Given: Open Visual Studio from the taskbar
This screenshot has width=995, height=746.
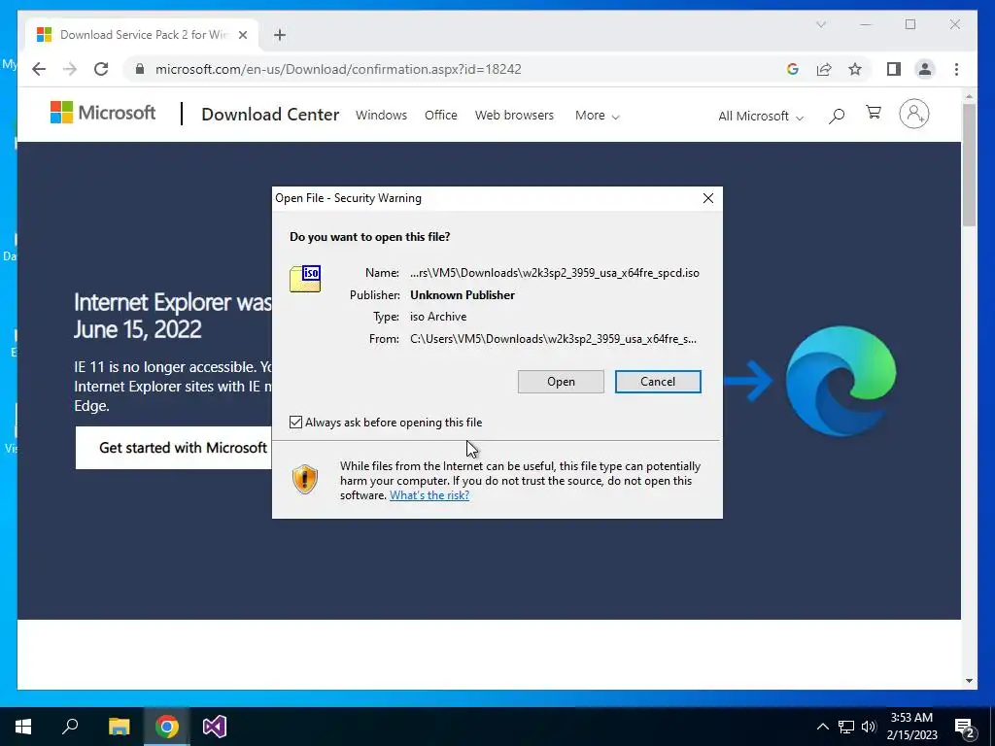Looking at the screenshot, I should (215, 727).
